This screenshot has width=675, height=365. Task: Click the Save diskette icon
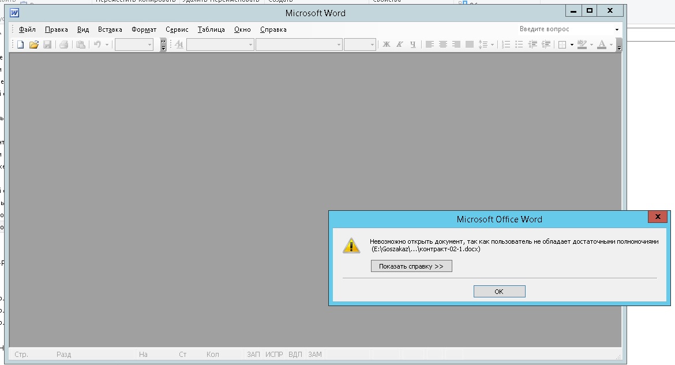click(47, 44)
